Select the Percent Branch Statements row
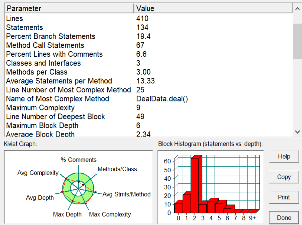The image size is (302, 225). tap(148, 36)
